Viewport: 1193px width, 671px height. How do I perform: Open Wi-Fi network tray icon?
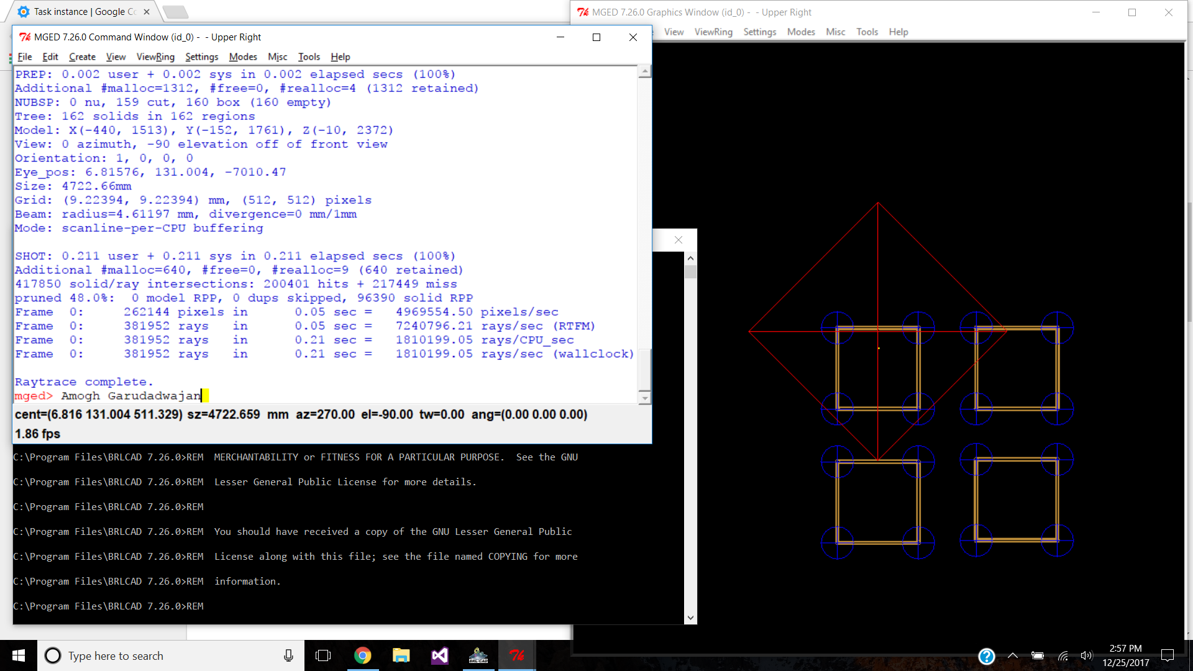[x=1063, y=655]
